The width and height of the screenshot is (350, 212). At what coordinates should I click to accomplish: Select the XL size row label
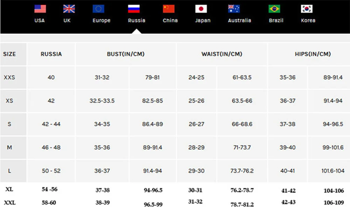pos(9,189)
